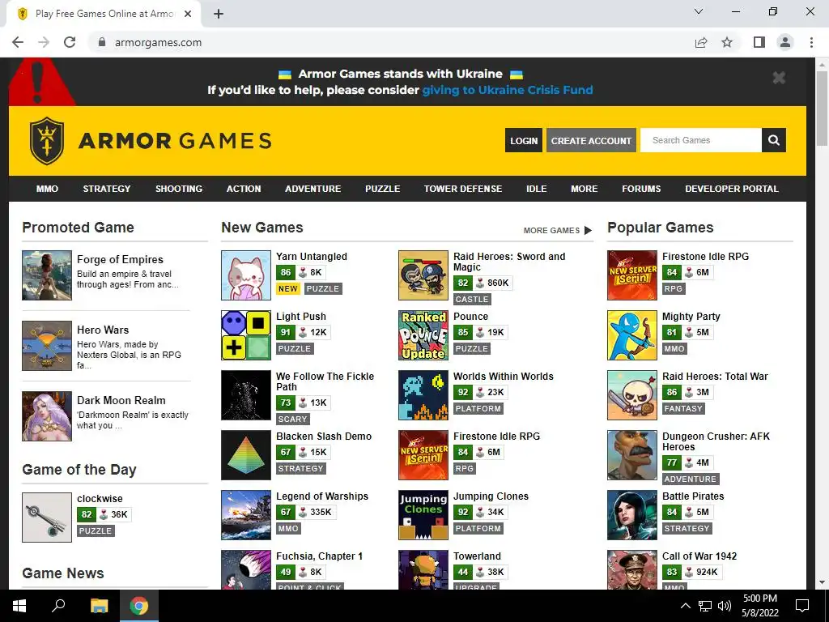The image size is (829, 622).
Task: Open the Developer Portal
Action: click(732, 189)
